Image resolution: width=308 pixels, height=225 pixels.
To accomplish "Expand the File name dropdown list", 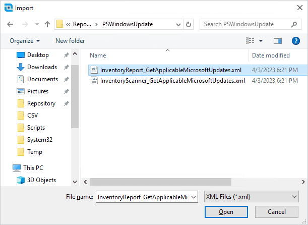I will (x=194, y=197).
